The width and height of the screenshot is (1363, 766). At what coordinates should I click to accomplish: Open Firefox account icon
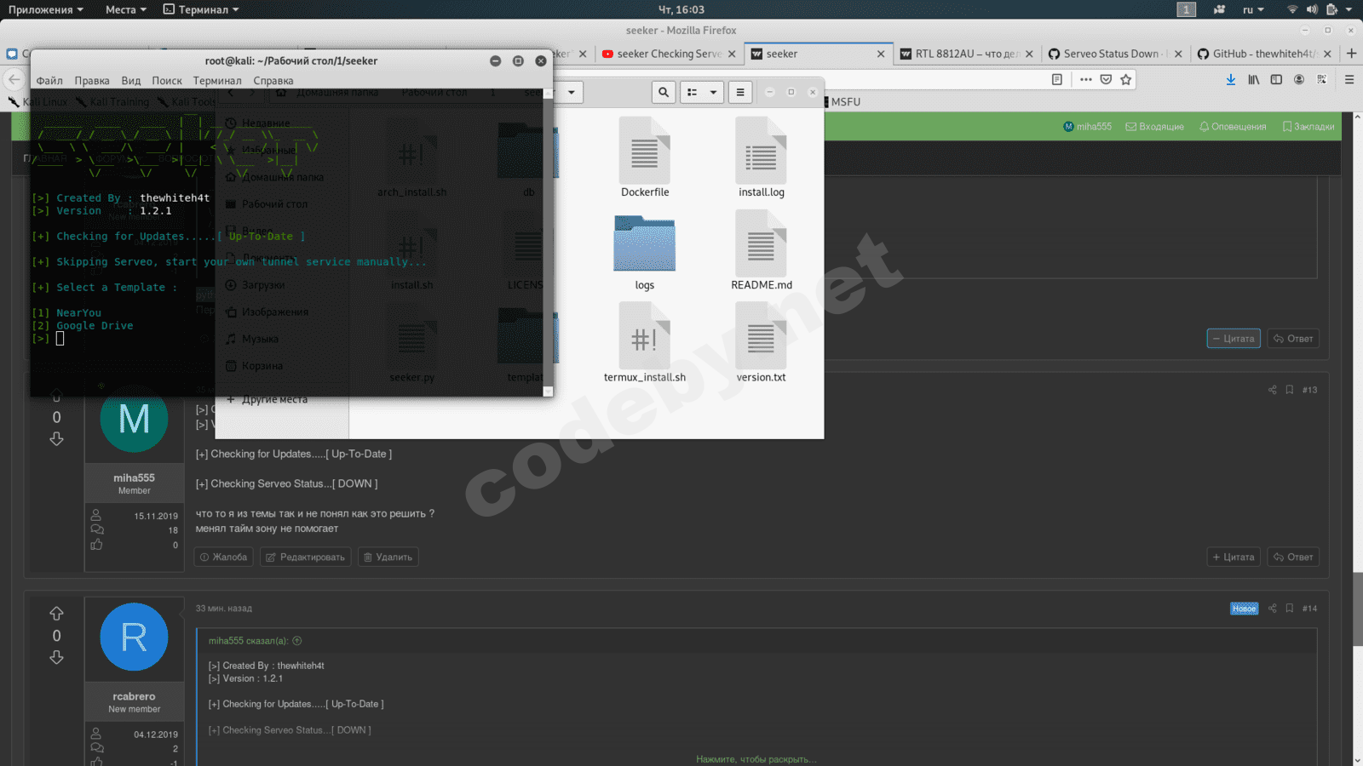coord(1299,79)
